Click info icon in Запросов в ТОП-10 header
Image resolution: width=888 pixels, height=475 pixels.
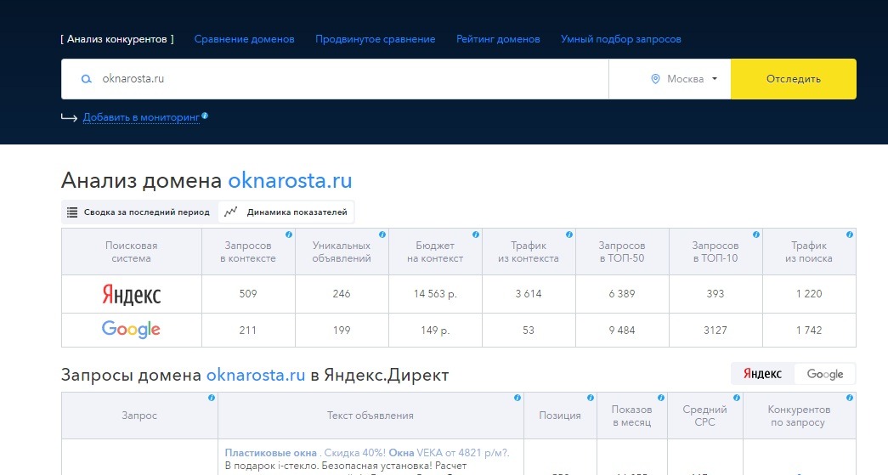756,235
